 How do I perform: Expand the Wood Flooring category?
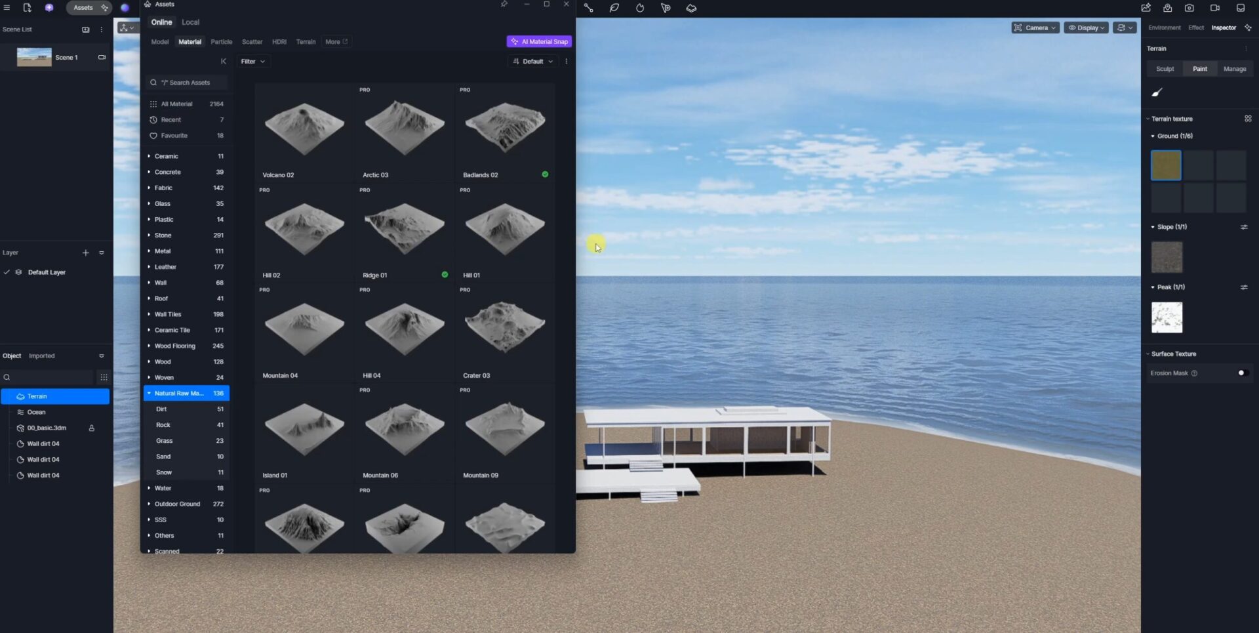(x=149, y=346)
